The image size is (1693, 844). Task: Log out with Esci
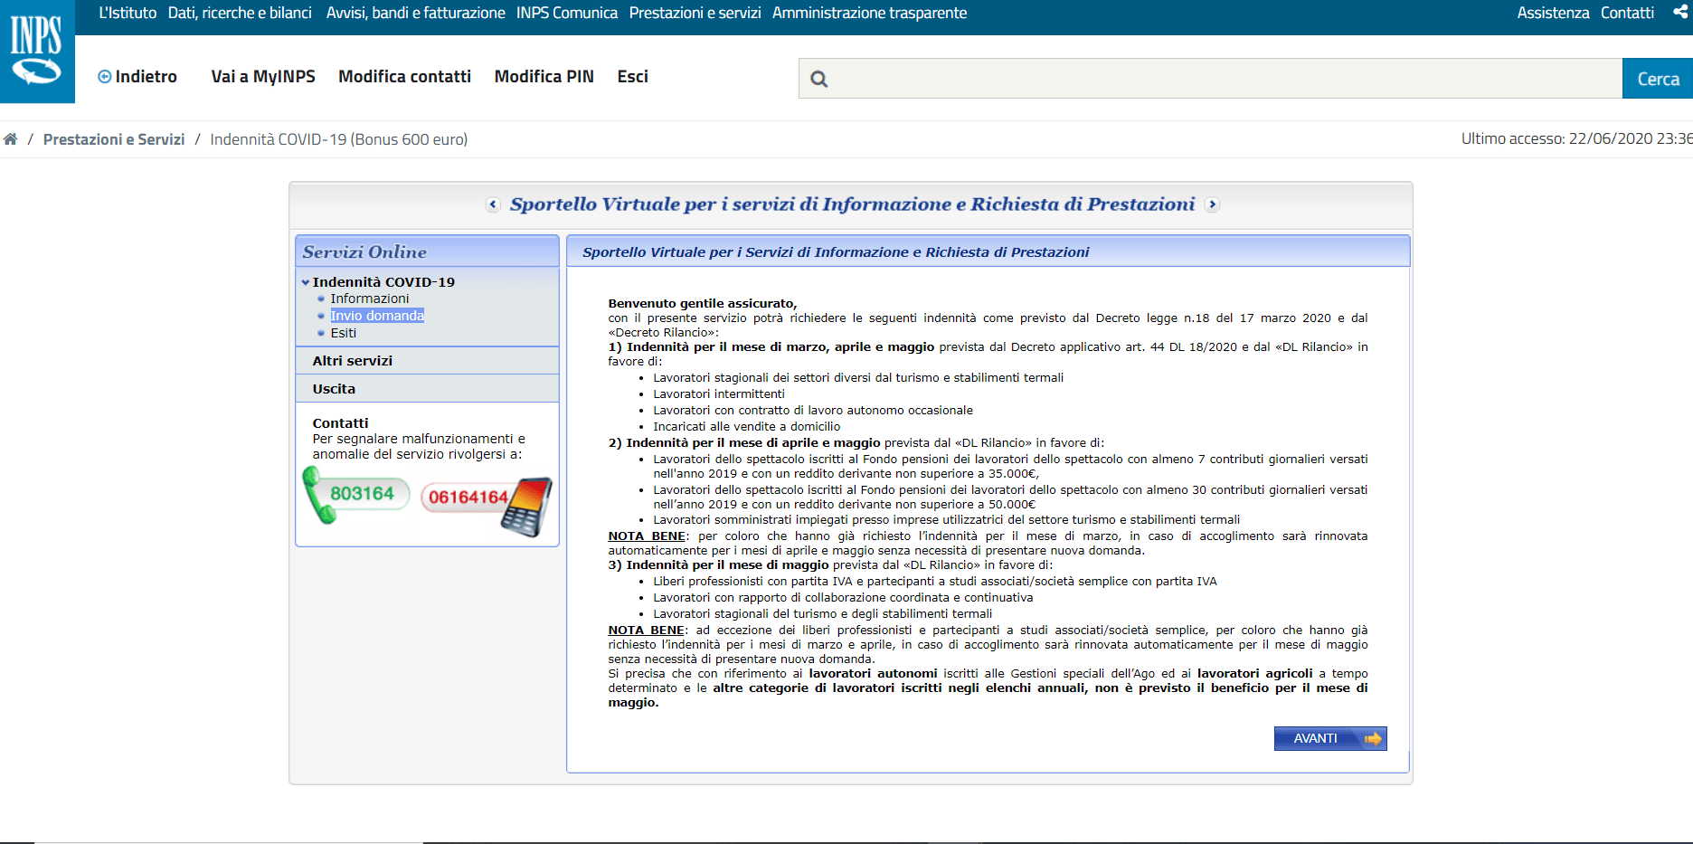[632, 77]
